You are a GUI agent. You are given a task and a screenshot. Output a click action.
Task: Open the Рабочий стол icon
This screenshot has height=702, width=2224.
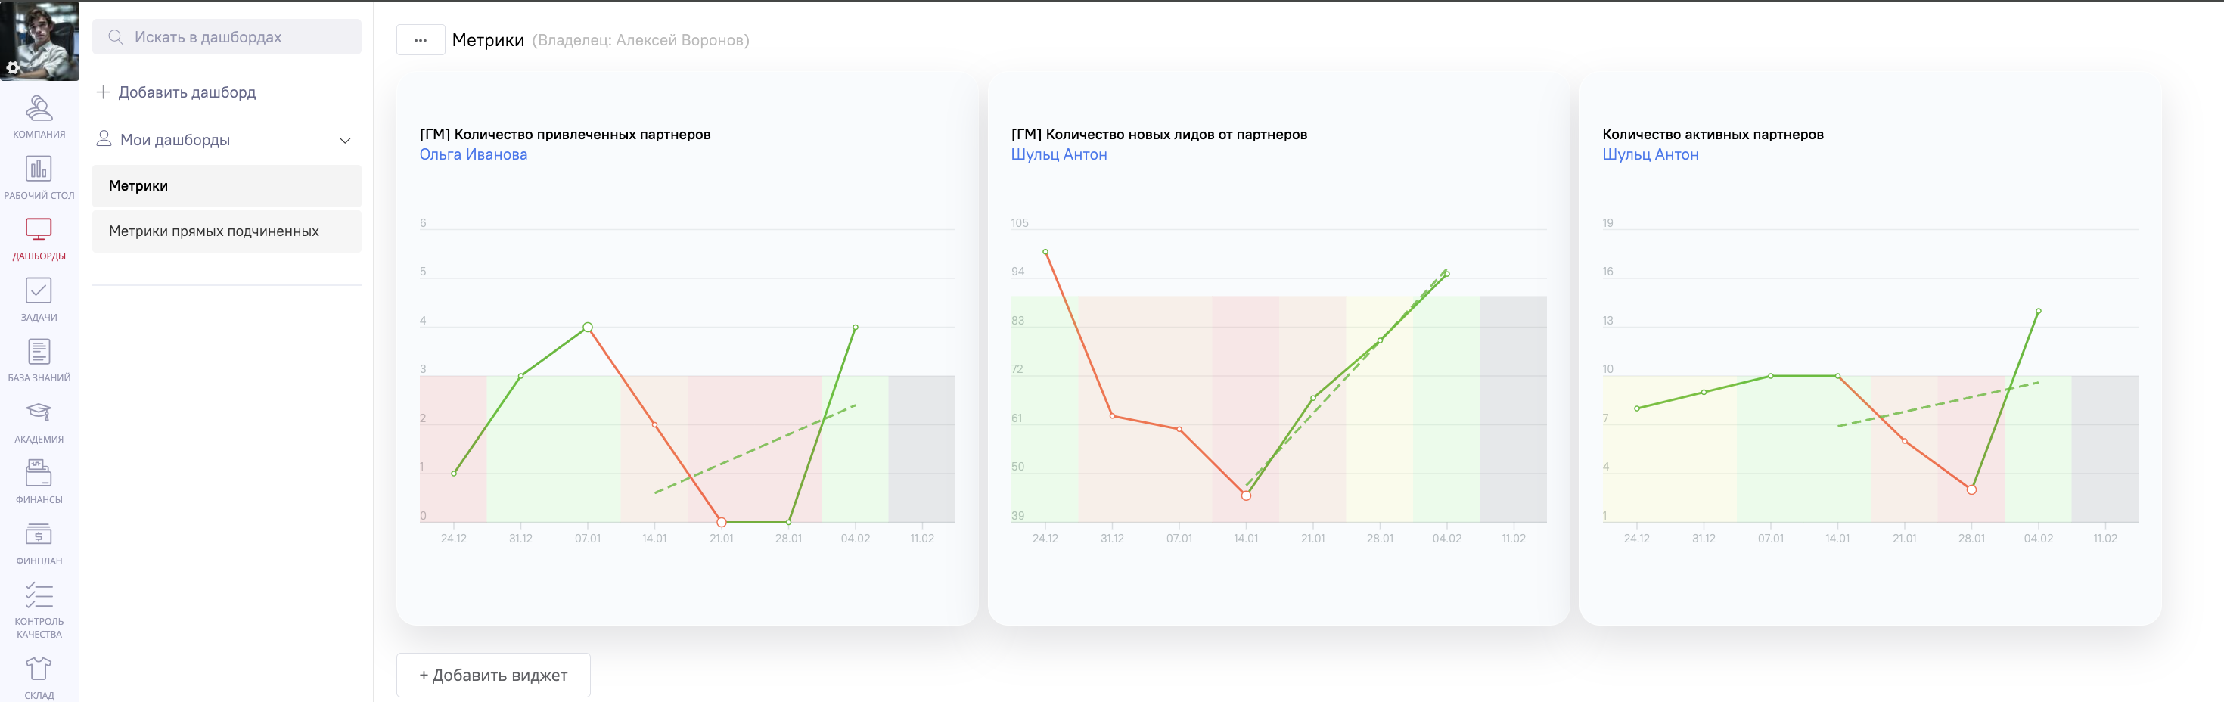[39, 169]
